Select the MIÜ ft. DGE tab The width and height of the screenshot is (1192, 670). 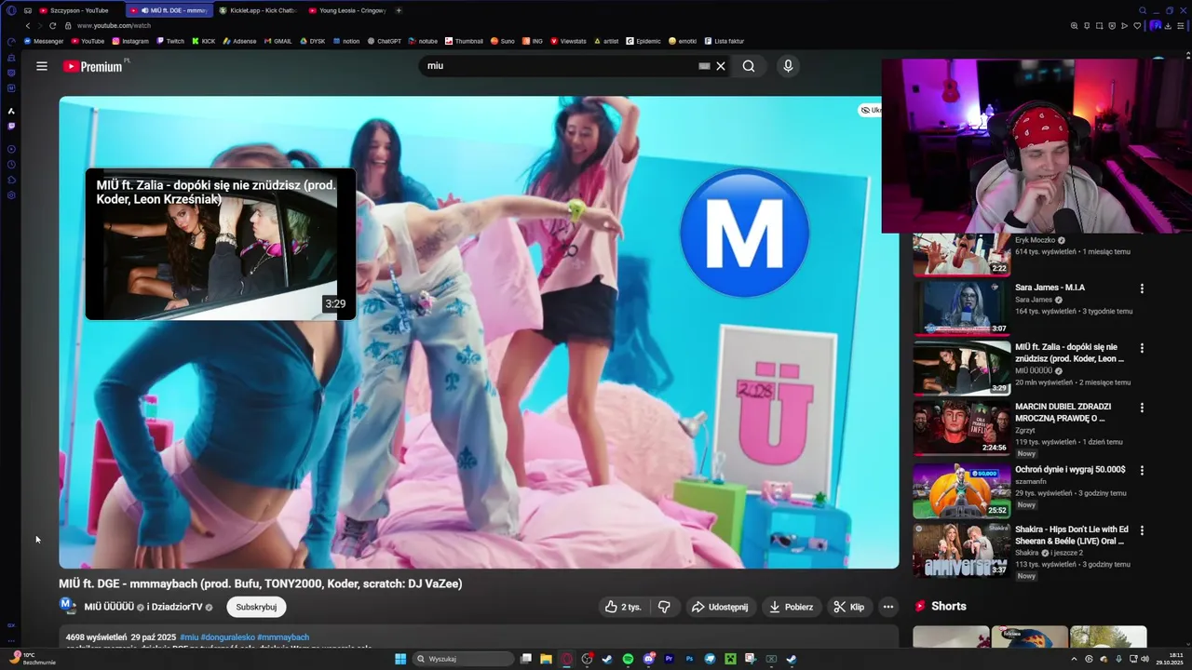coord(169,10)
